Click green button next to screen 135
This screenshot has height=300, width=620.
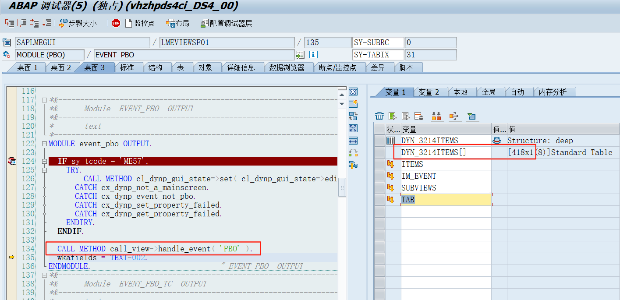[x=301, y=54]
